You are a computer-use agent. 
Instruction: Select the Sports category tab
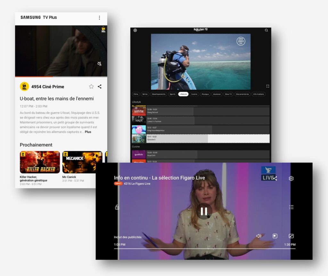[x=173, y=94]
